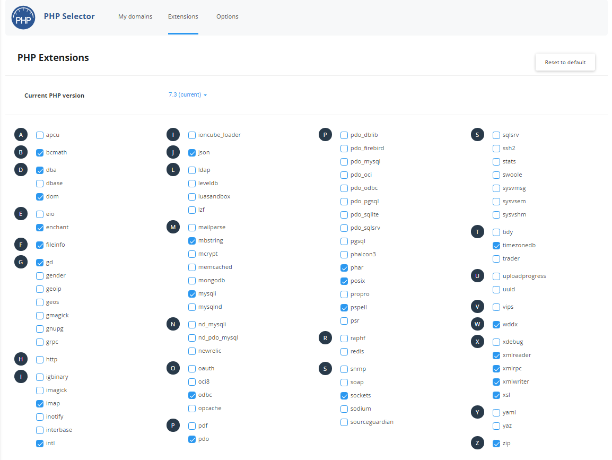Disable the mbstring extension

pyautogui.click(x=192, y=241)
